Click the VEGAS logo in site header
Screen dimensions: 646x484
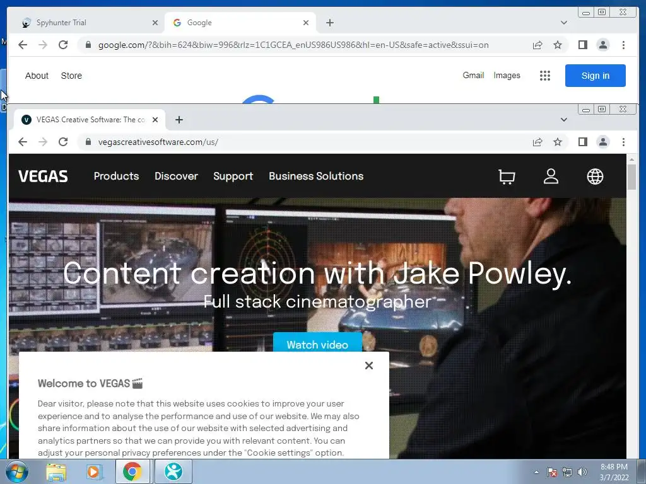pyautogui.click(x=43, y=176)
